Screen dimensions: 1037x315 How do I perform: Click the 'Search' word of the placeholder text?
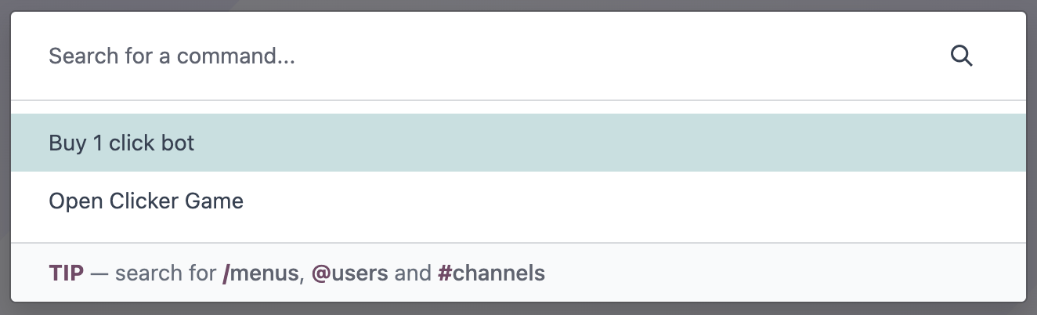click(x=76, y=56)
